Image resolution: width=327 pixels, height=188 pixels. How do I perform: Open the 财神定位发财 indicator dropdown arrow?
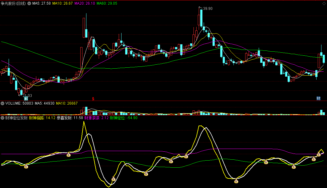point(2,118)
